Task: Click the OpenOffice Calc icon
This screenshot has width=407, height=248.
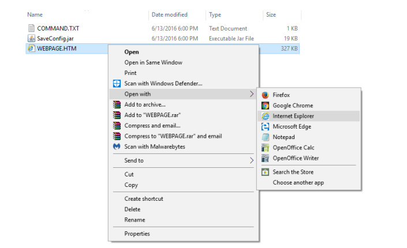Action: [265, 148]
